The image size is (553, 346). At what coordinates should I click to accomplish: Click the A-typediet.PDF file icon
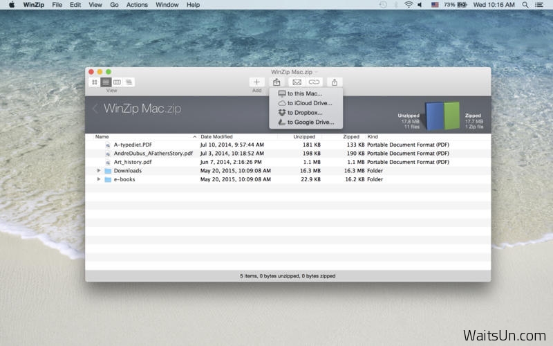click(108, 145)
